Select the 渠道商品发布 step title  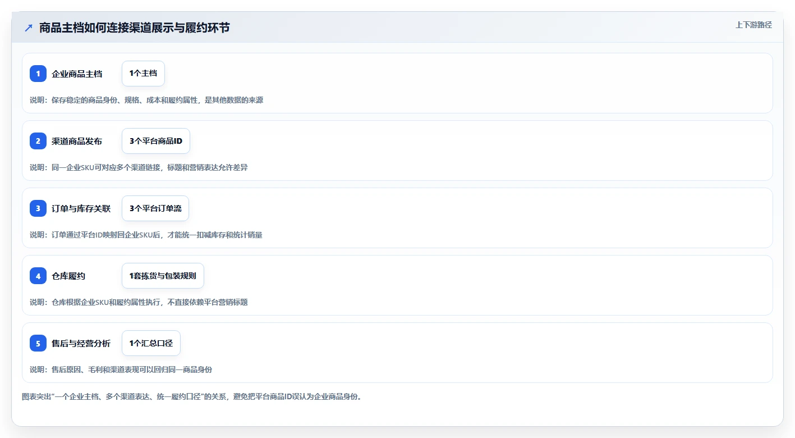point(77,141)
